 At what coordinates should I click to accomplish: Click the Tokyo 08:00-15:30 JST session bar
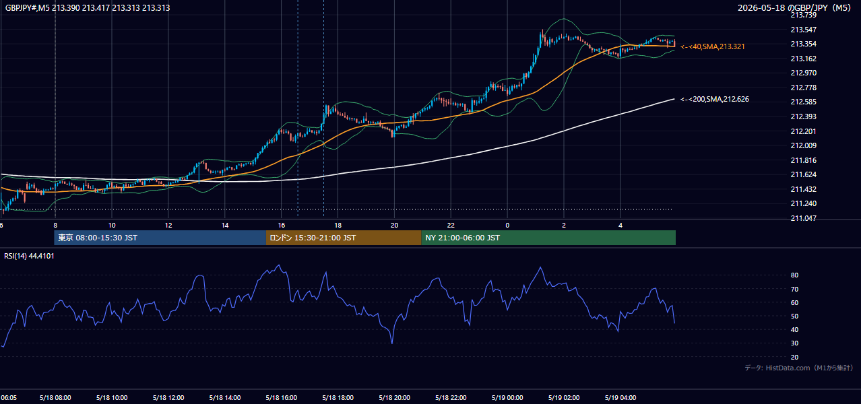pyautogui.click(x=160, y=238)
